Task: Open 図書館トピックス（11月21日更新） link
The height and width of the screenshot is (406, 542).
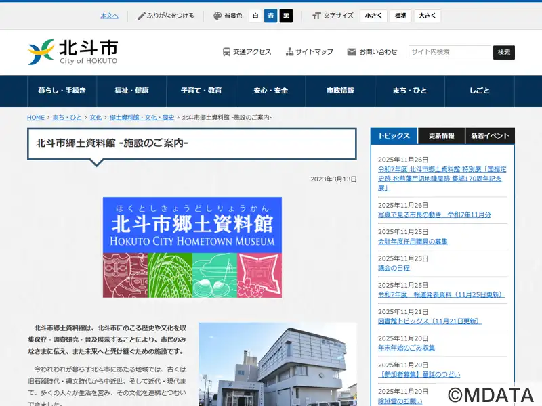Action: [x=430, y=321]
